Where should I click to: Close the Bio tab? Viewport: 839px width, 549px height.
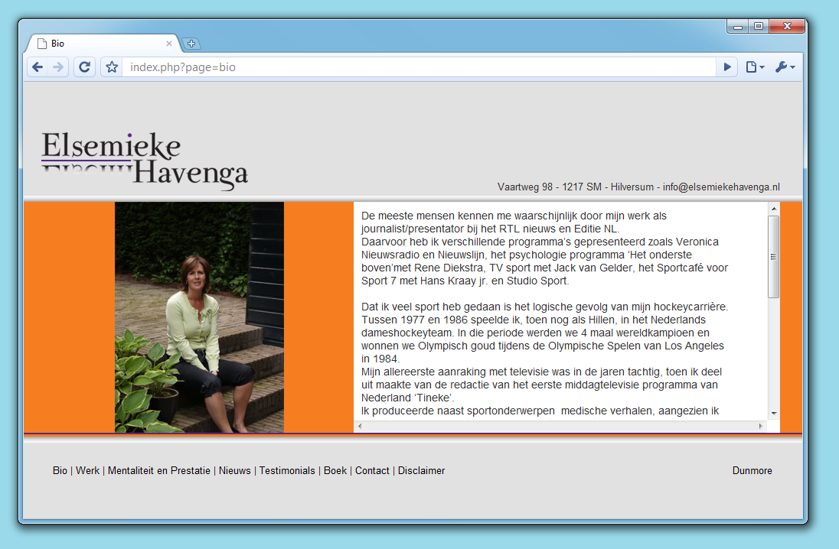pos(169,44)
